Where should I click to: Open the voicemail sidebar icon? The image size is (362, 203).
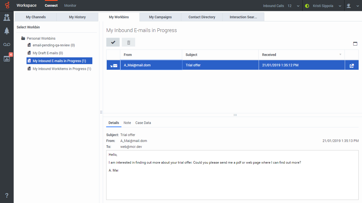(7, 45)
